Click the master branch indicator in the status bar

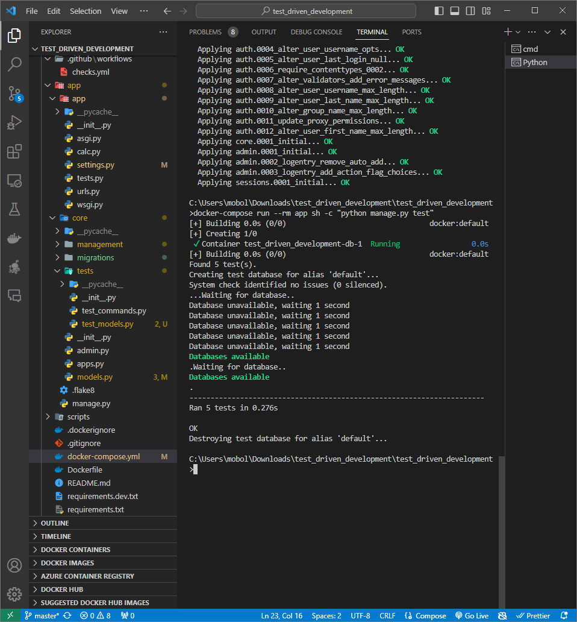[x=42, y=615]
